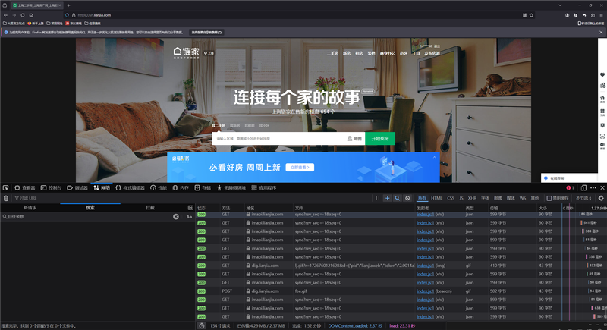The width and height of the screenshot is (607, 330).
Task: Switch to 拦截 blocking tab
Action: [150, 207]
